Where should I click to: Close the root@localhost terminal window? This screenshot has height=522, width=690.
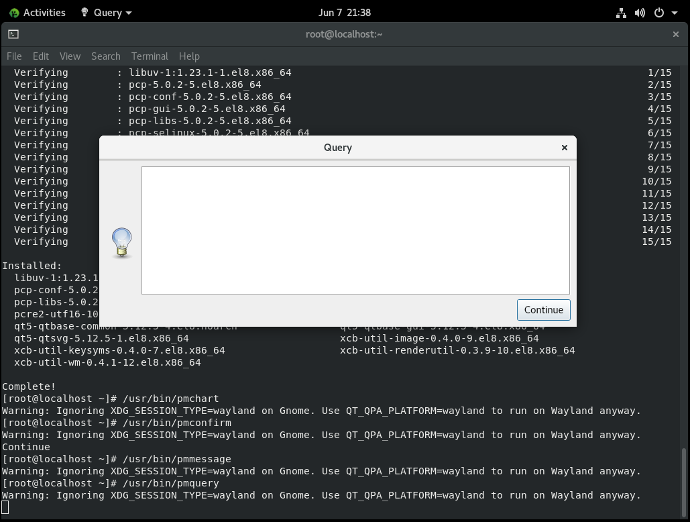click(675, 34)
